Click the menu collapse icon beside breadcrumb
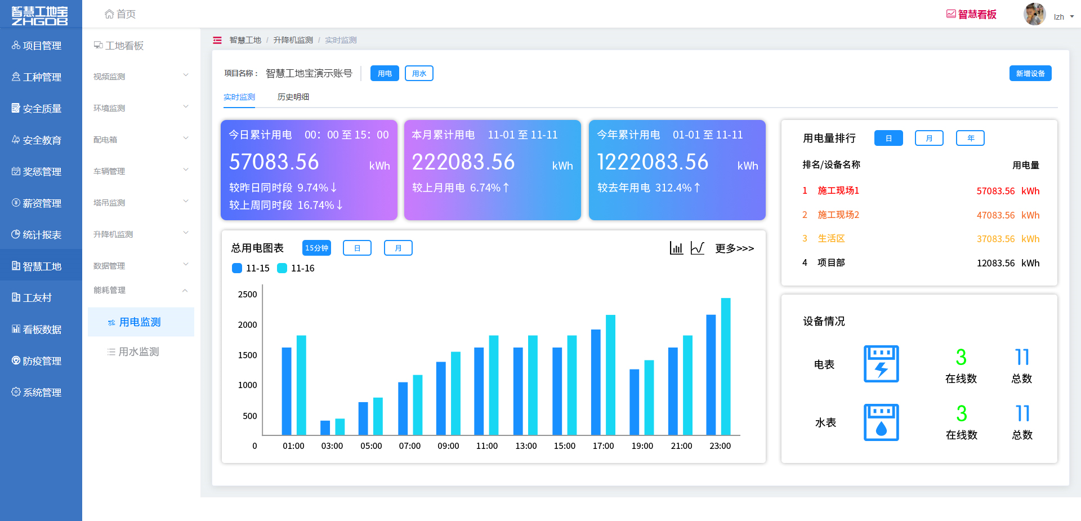 [x=217, y=40]
